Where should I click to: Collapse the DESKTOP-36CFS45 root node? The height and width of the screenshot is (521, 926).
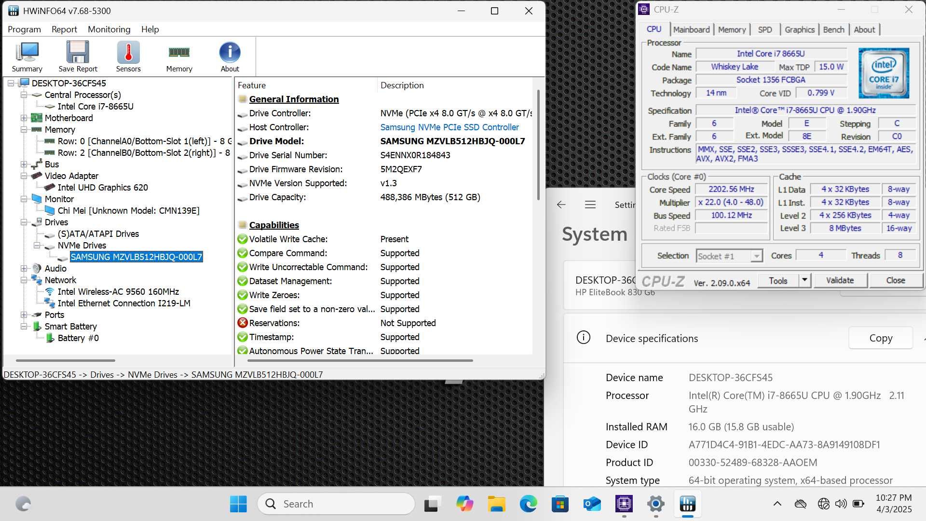(11, 83)
